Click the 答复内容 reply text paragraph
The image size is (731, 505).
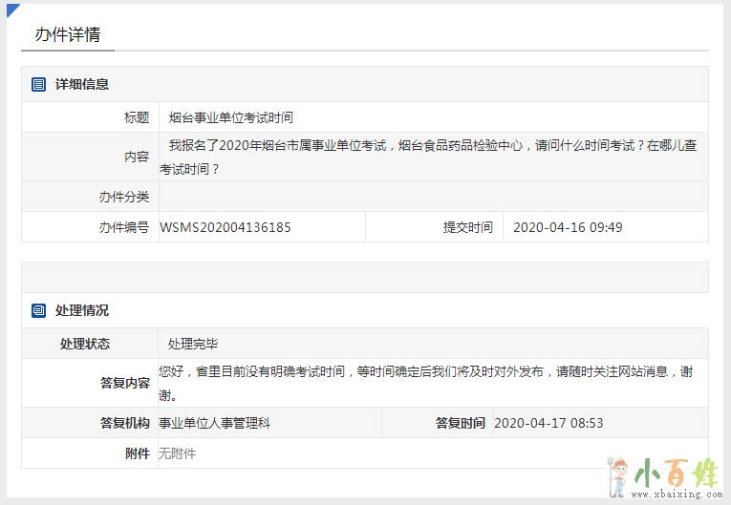pos(425,383)
